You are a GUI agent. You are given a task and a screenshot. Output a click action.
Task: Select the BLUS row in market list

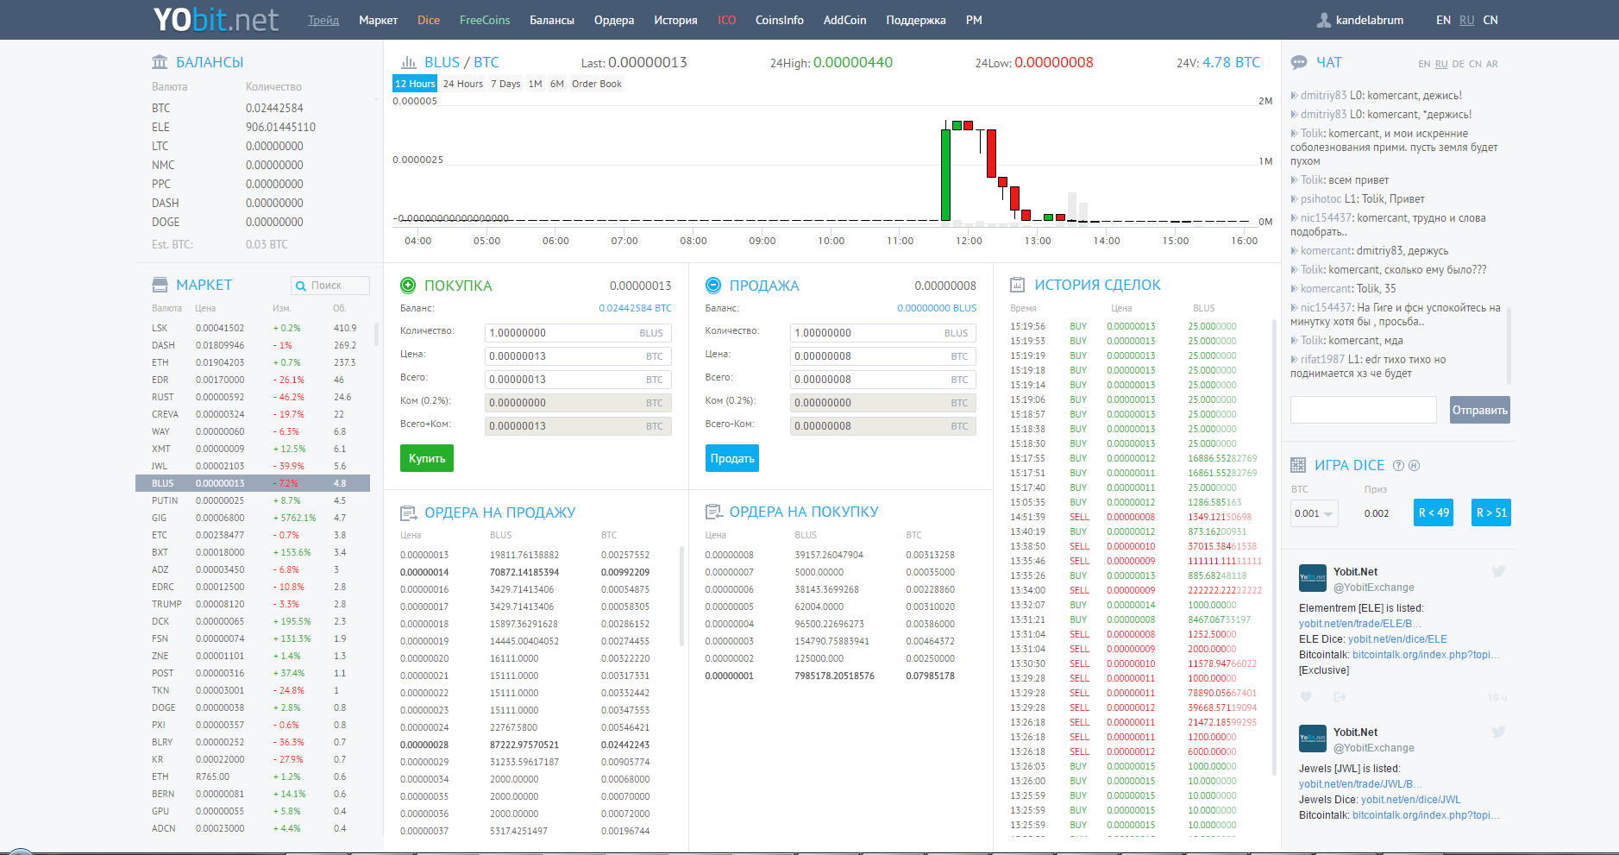253,483
